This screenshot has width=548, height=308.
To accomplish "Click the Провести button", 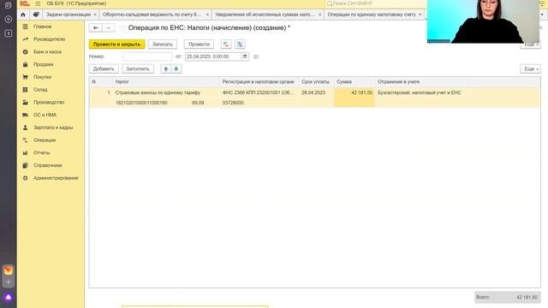I will 199,44.
